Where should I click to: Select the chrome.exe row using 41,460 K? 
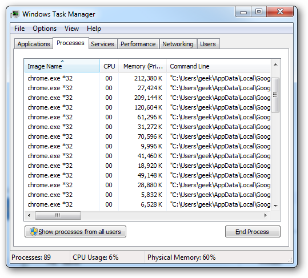click(x=147, y=156)
